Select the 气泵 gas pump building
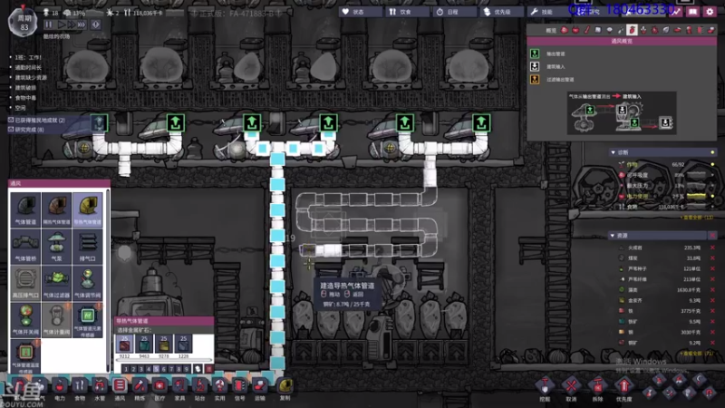Viewport: 725px width, 408px height. tap(56, 246)
